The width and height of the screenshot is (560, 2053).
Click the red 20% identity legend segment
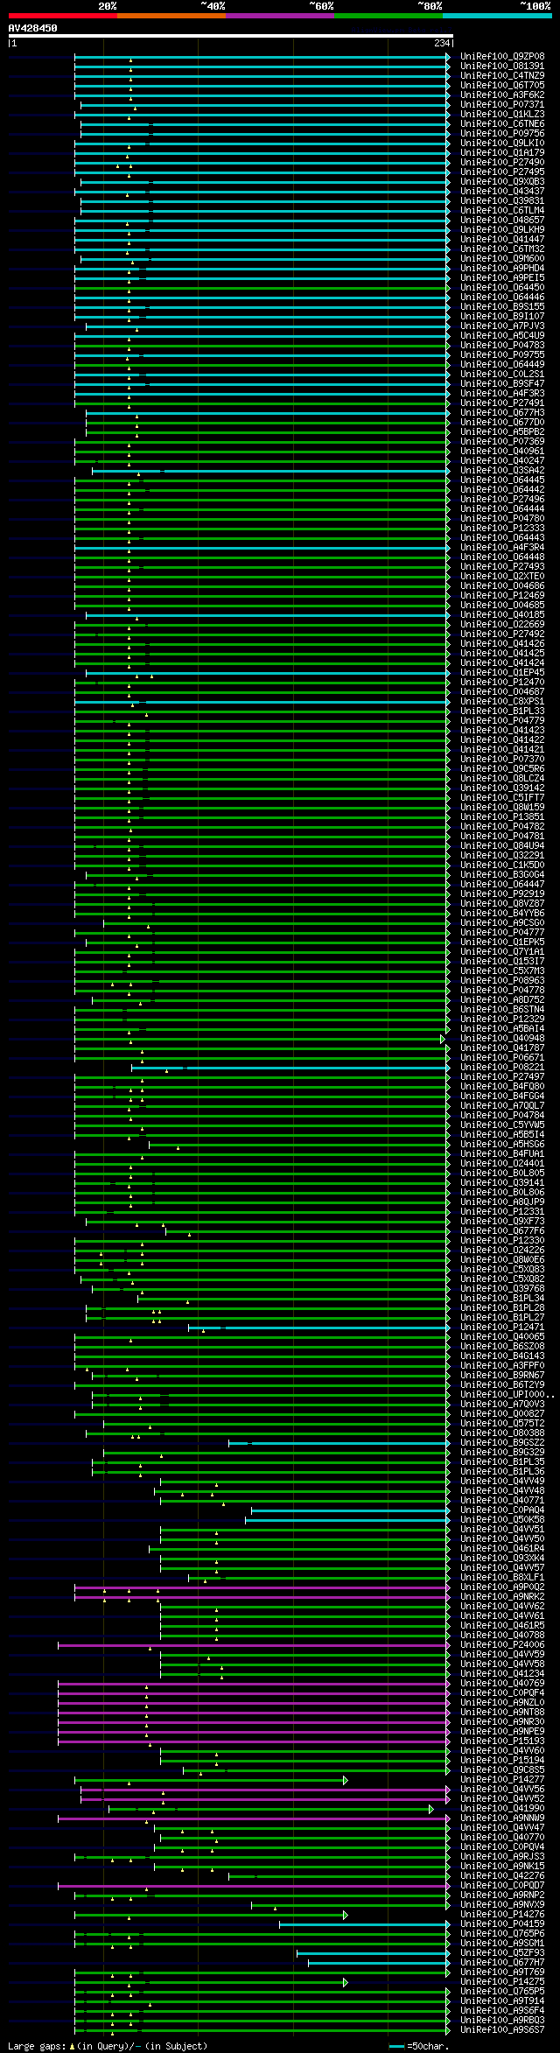click(x=63, y=16)
